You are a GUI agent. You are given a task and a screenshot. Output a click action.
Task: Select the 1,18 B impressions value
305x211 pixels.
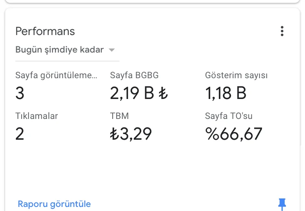(x=226, y=93)
